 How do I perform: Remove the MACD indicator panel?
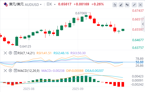[x=5, y=71]
